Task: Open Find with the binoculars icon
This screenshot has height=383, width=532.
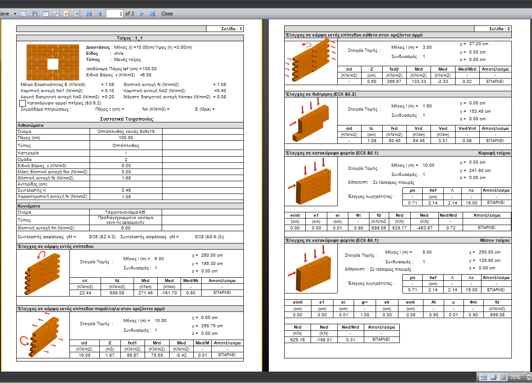Action: point(34,14)
